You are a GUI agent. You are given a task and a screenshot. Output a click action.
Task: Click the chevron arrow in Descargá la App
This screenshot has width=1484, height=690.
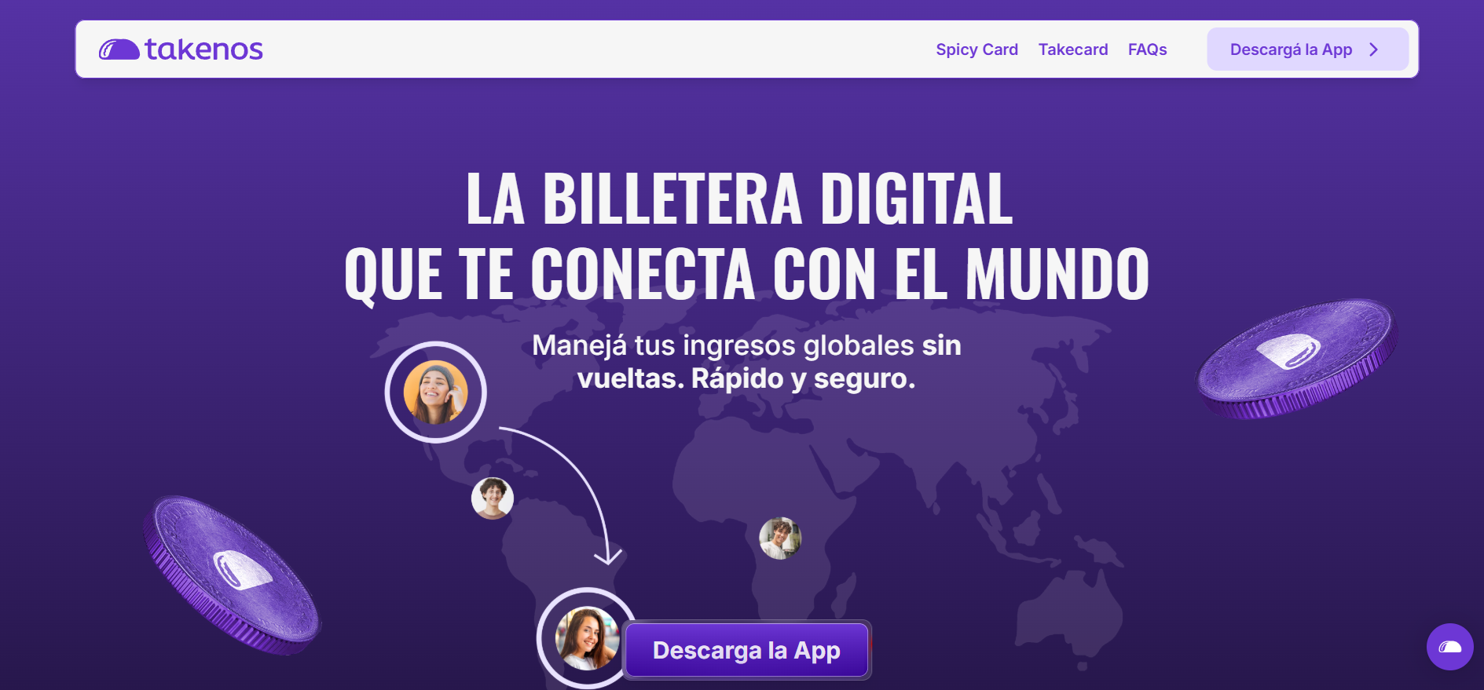(x=1374, y=49)
